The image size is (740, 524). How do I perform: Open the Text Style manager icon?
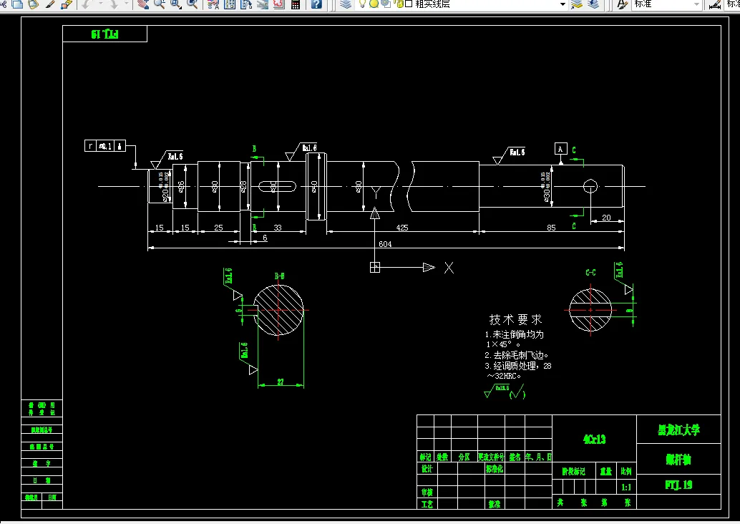(x=623, y=4)
